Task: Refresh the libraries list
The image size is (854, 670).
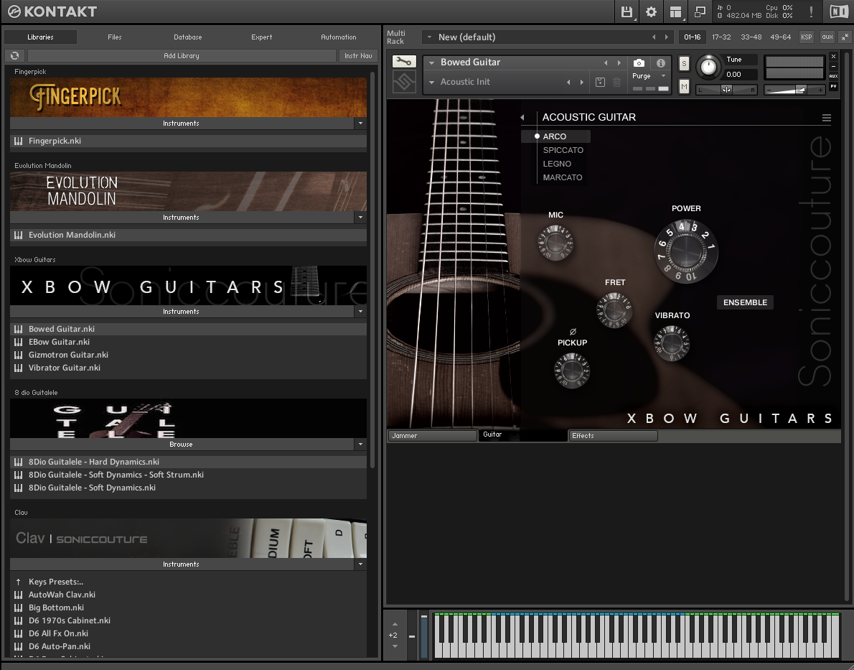Action: pyautogui.click(x=14, y=55)
